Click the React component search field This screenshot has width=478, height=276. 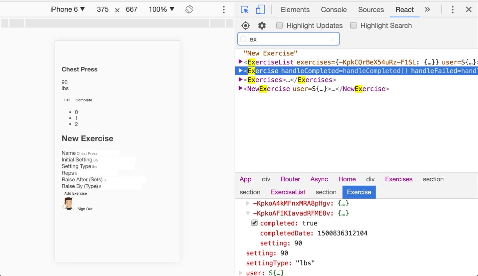[288, 39]
